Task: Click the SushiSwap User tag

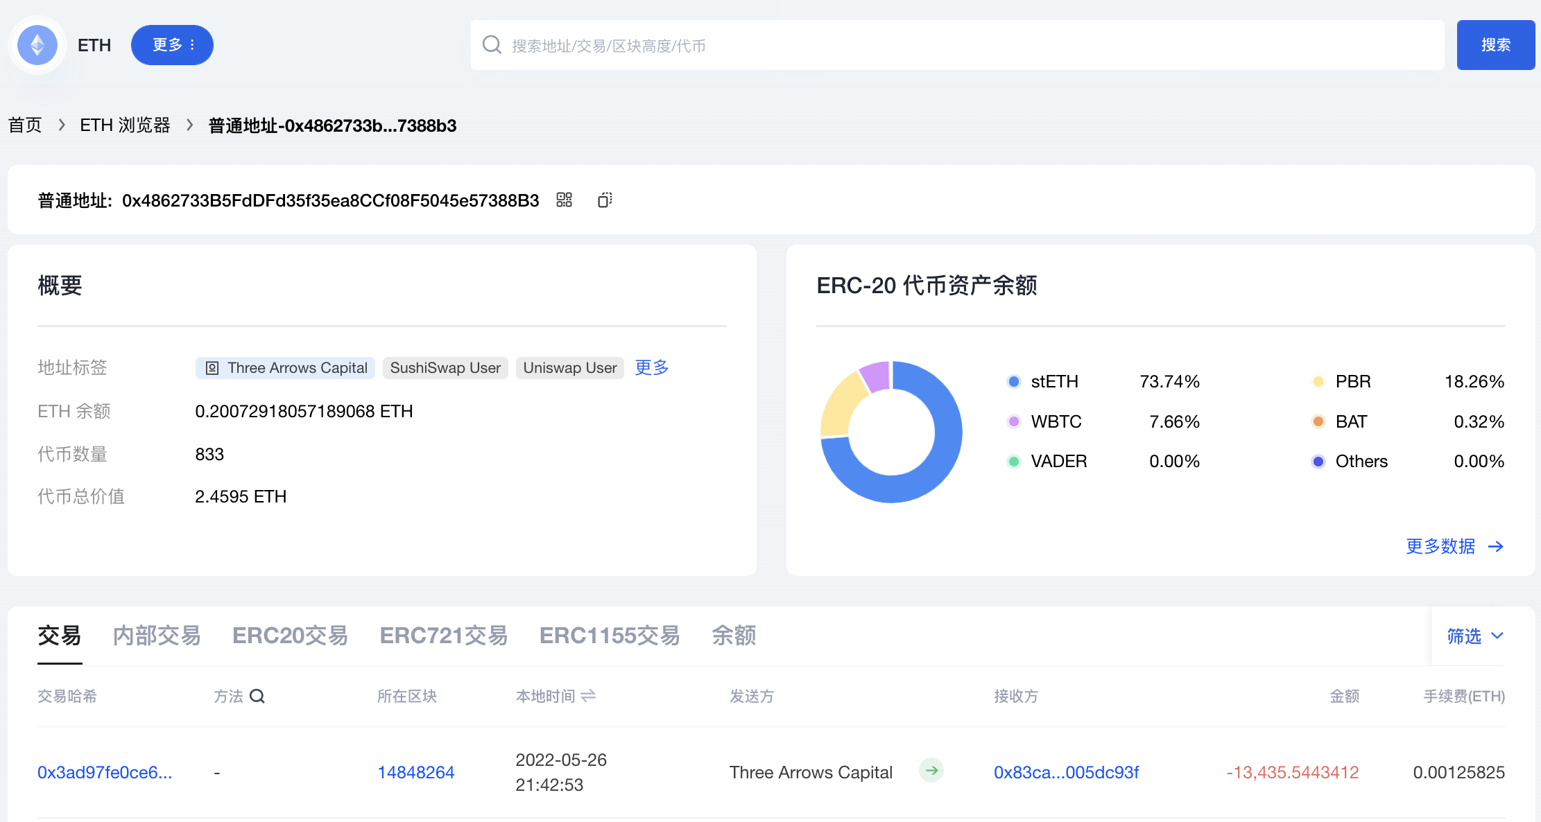Action: [445, 368]
